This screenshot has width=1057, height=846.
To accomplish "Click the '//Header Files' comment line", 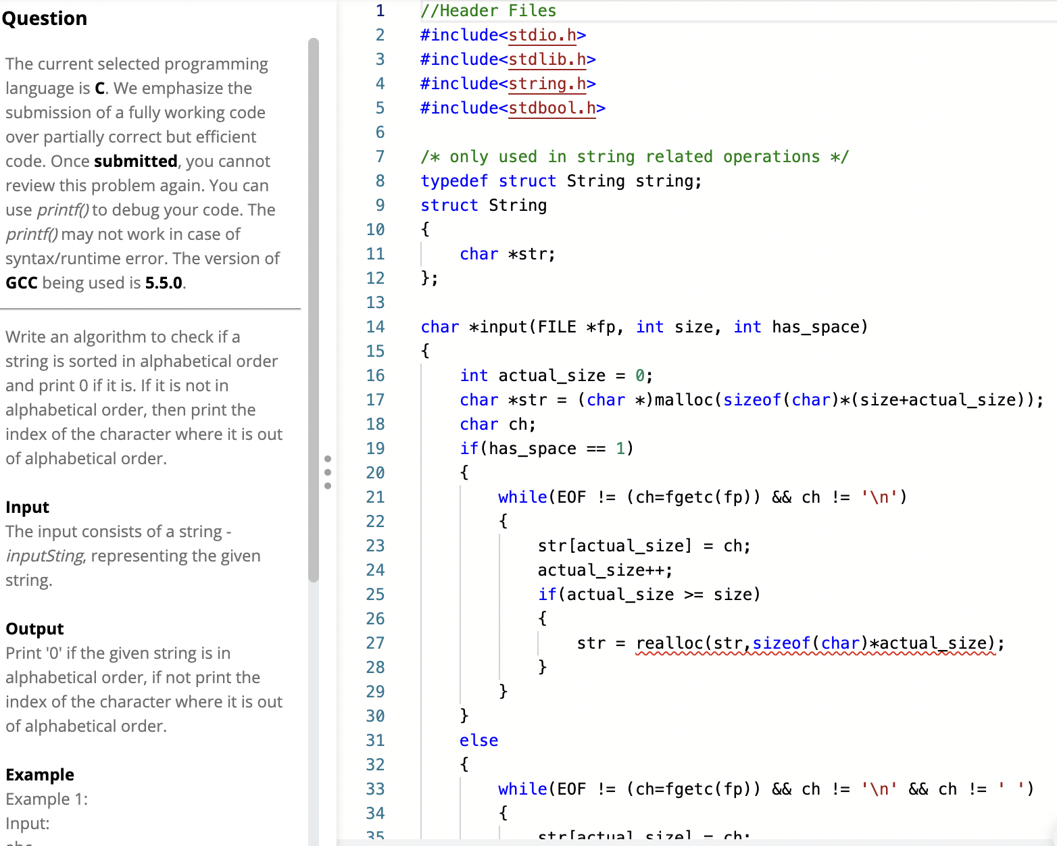I will pyautogui.click(x=489, y=11).
